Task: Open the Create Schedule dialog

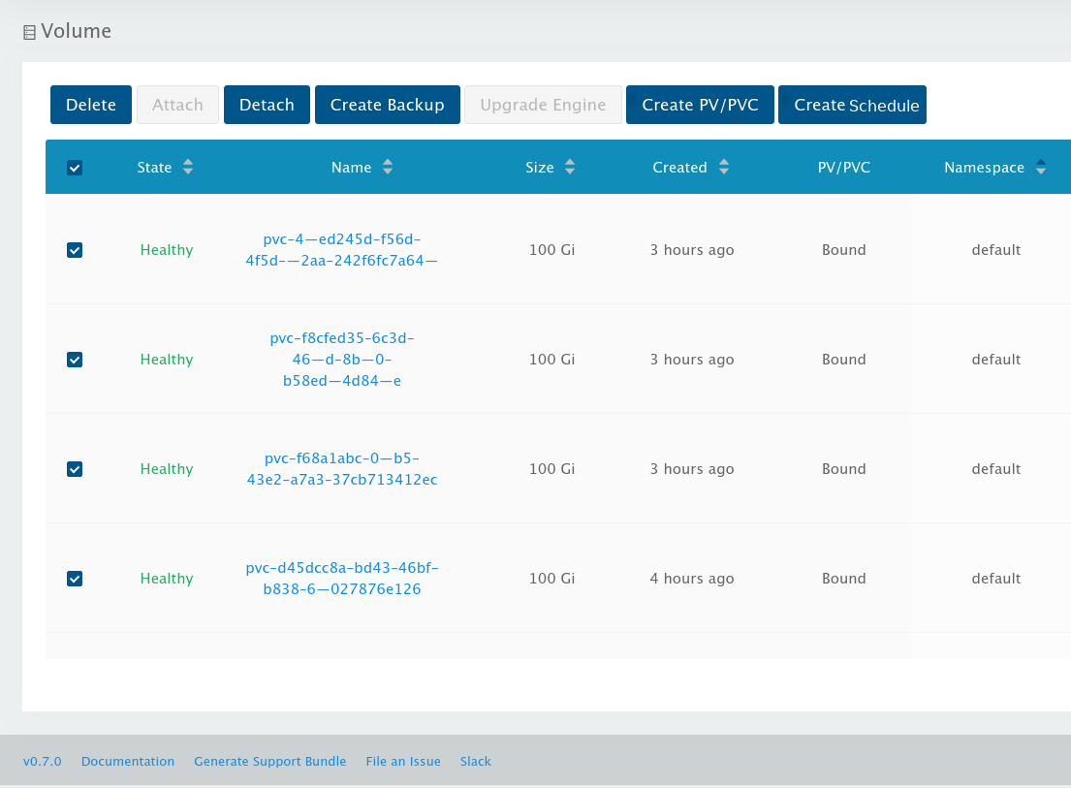Action: point(852,104)
